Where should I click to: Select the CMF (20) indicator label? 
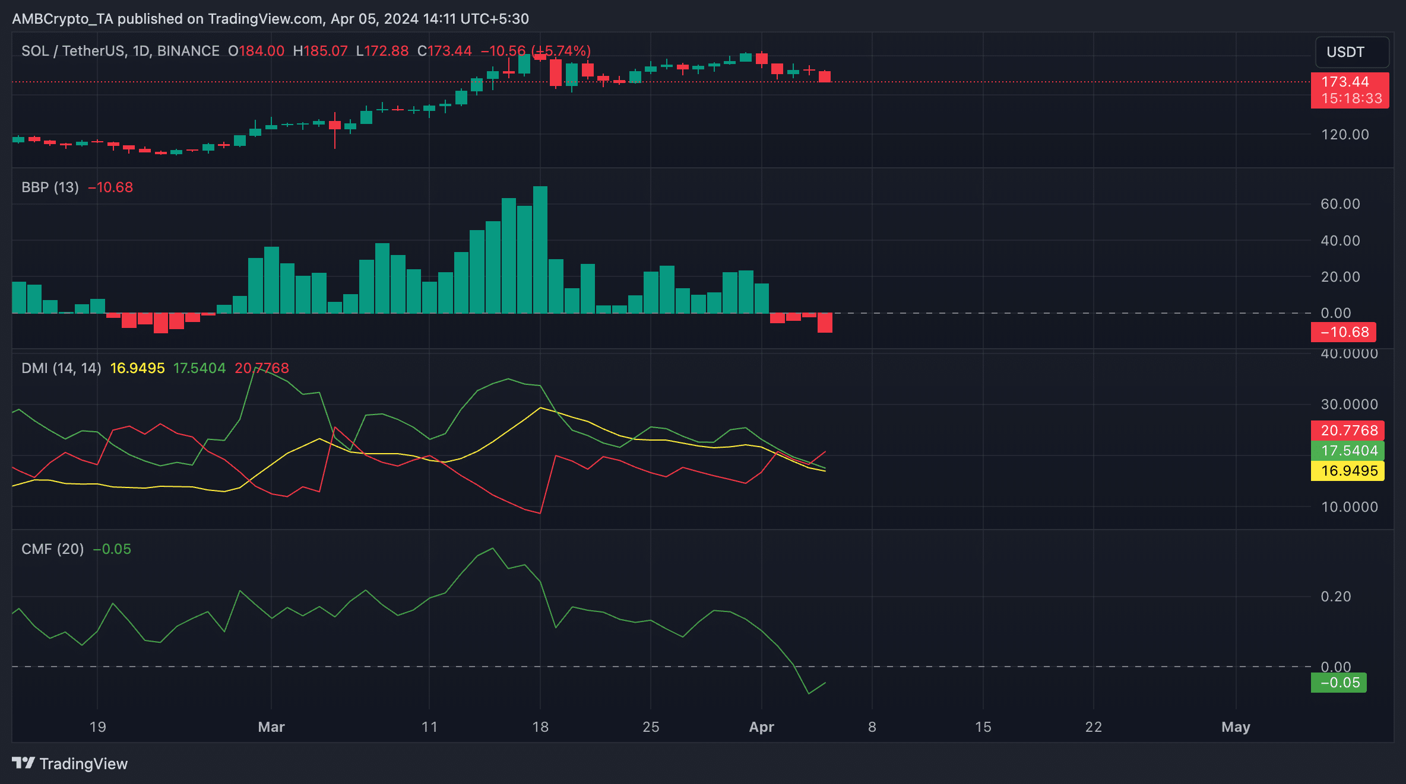pyautogui.click(x=53, y=549)
